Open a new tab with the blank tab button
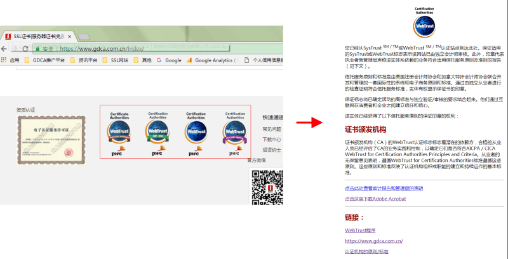 84,37
